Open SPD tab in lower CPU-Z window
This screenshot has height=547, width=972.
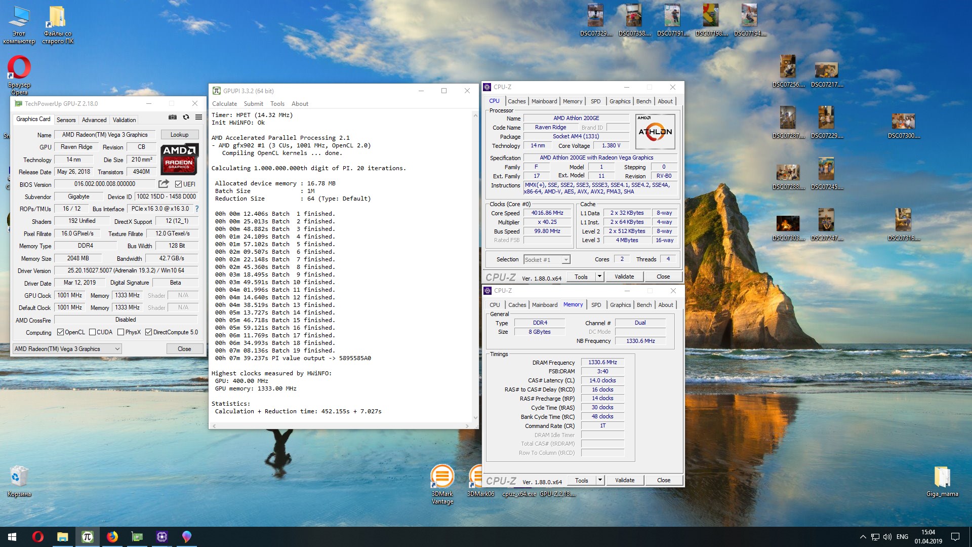[596, 305]
